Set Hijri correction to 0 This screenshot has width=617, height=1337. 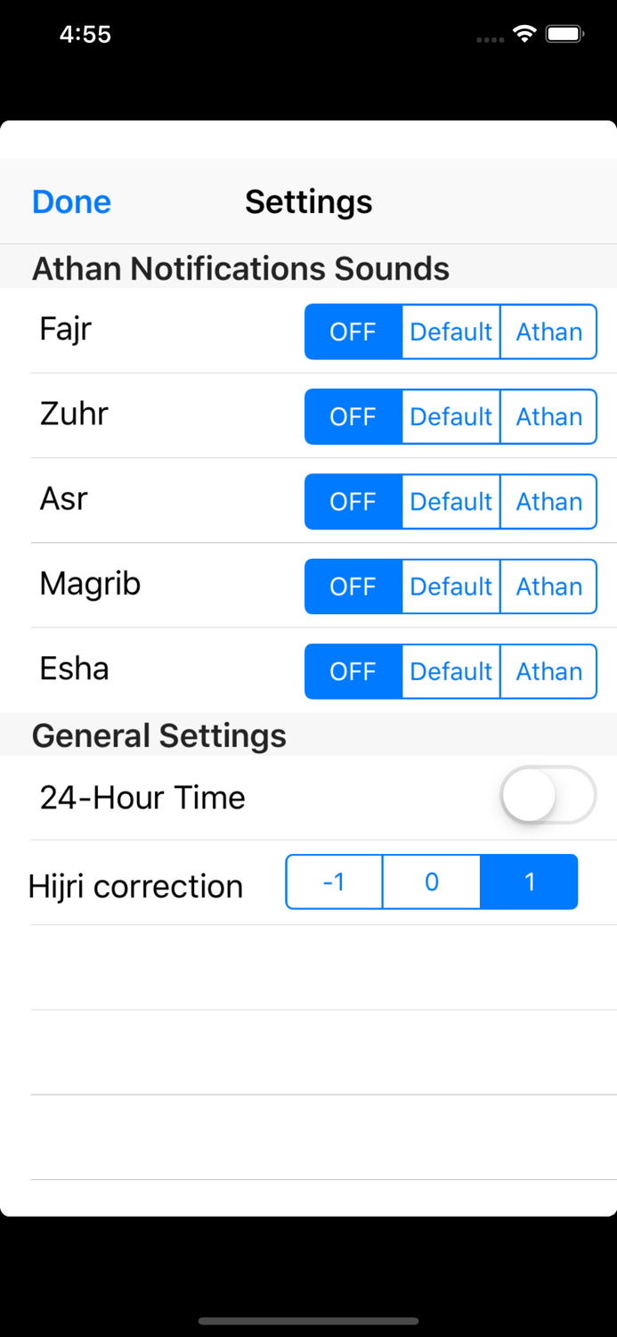pos(431,882)
